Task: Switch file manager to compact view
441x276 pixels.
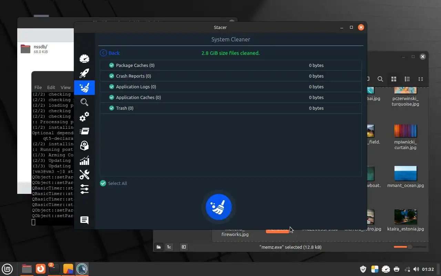Action: 420,79
